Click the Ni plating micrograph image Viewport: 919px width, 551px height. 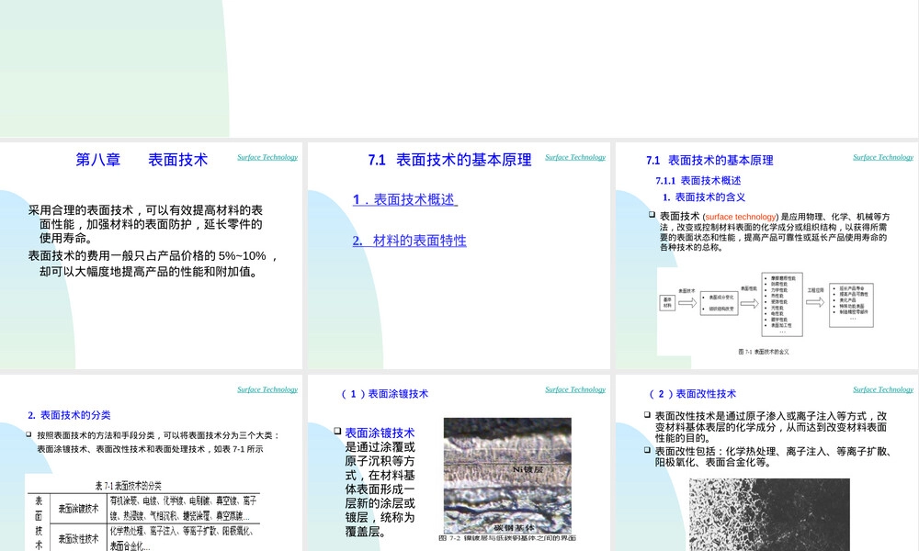pos(507,476)
